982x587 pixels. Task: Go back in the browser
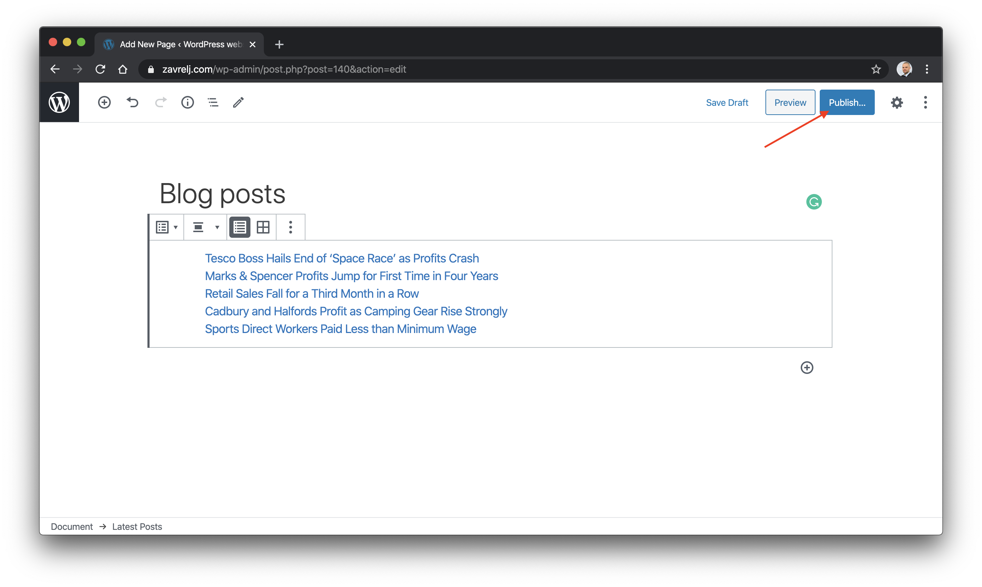55,69
